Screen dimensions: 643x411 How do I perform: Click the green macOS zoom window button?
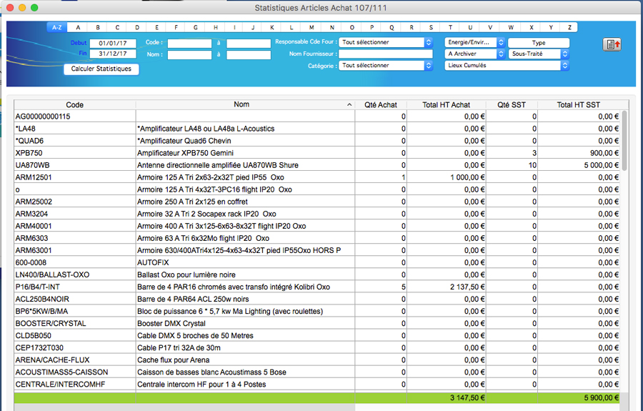(x=34, y=7)
